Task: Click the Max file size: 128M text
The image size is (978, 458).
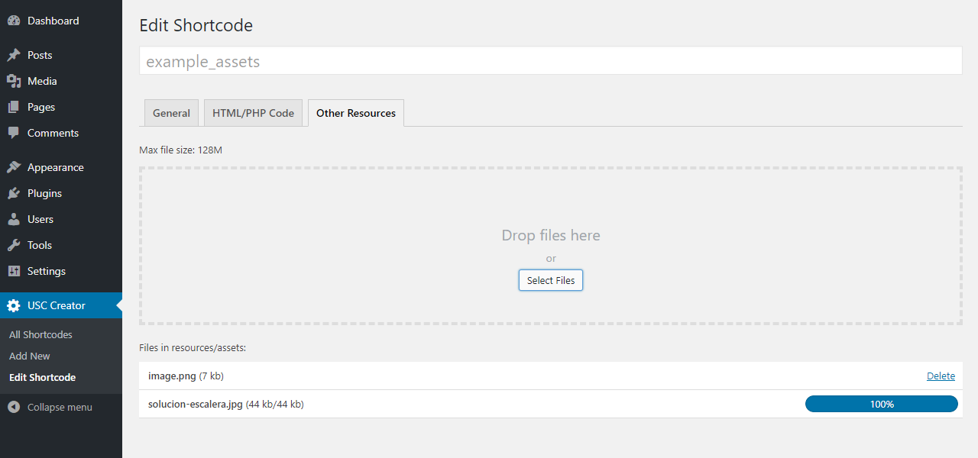Action: 180,150
